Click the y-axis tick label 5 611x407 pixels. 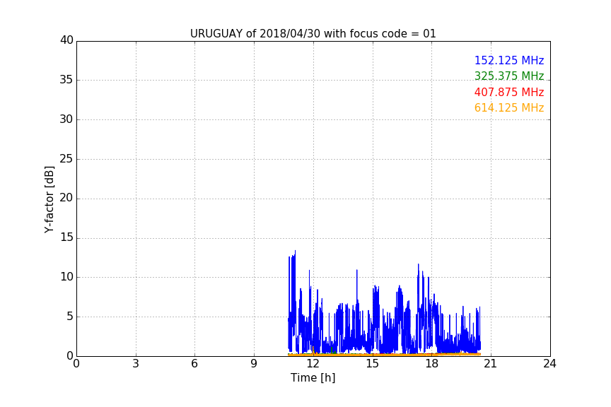click(x=70, y=317)
